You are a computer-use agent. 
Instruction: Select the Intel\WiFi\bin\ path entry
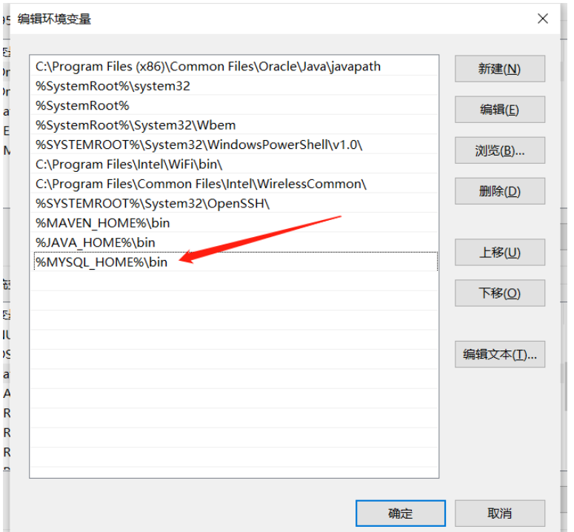point(234,164)
